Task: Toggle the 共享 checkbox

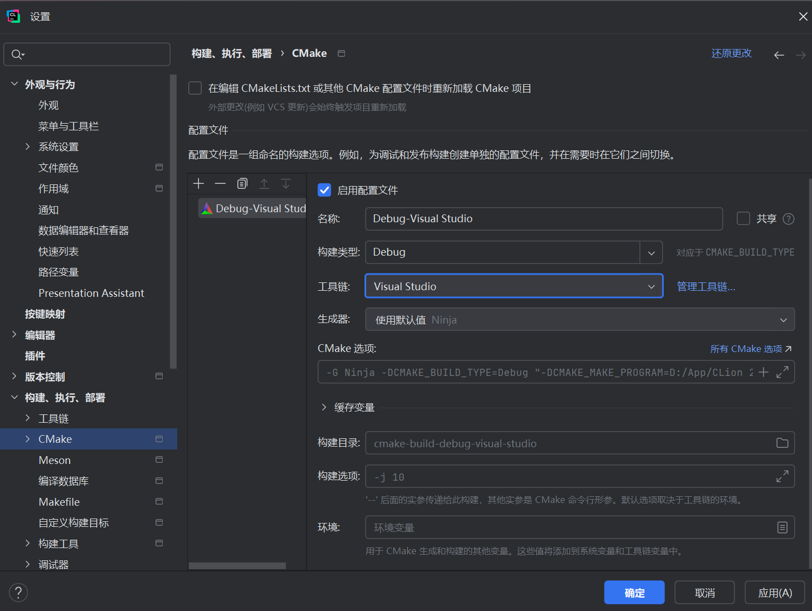Action: (743, 218)
